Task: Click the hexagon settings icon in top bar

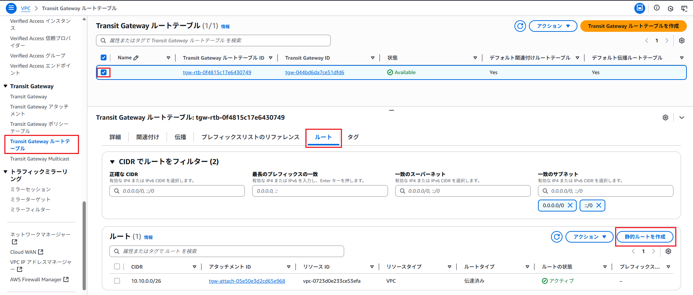Action: [671, 8]
